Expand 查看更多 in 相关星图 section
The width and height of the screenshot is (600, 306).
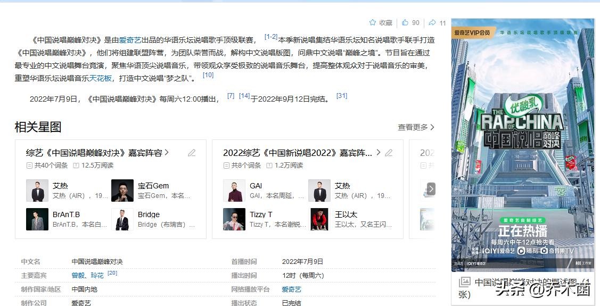click(416, 127)
